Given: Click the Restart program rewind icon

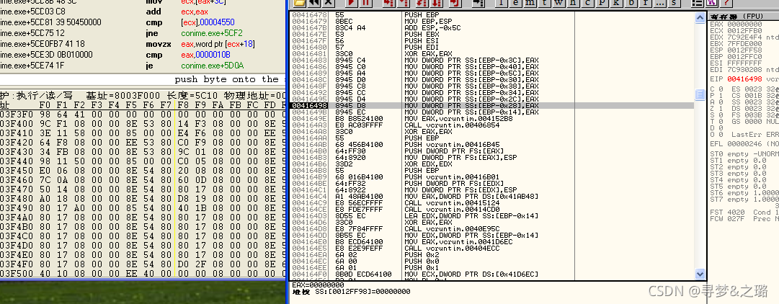Looking at the screenshot, I should coord(313,3).
